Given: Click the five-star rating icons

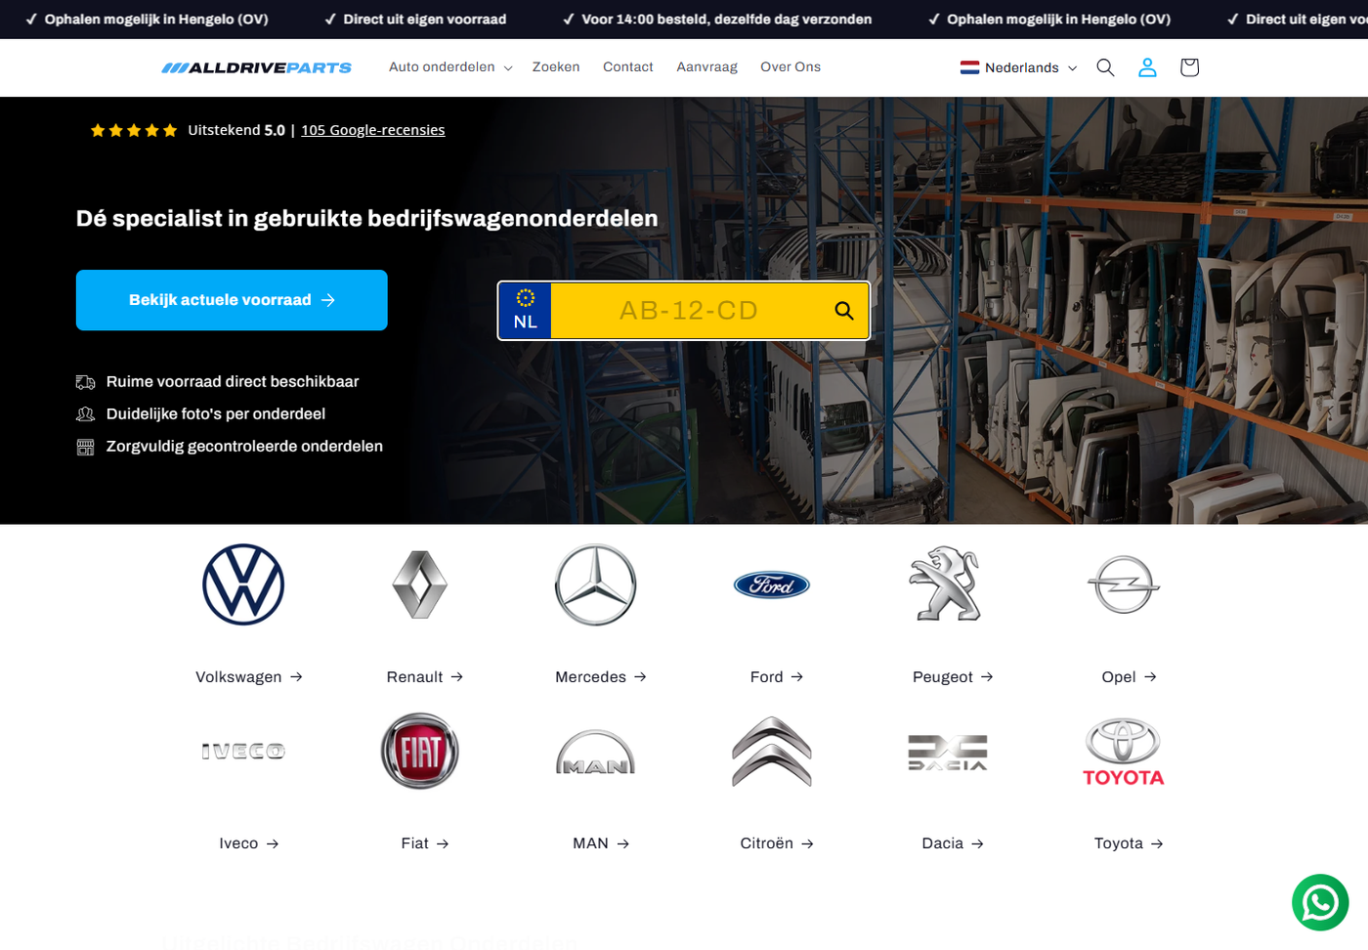Looking at the screenshot, I should point(134,130).
